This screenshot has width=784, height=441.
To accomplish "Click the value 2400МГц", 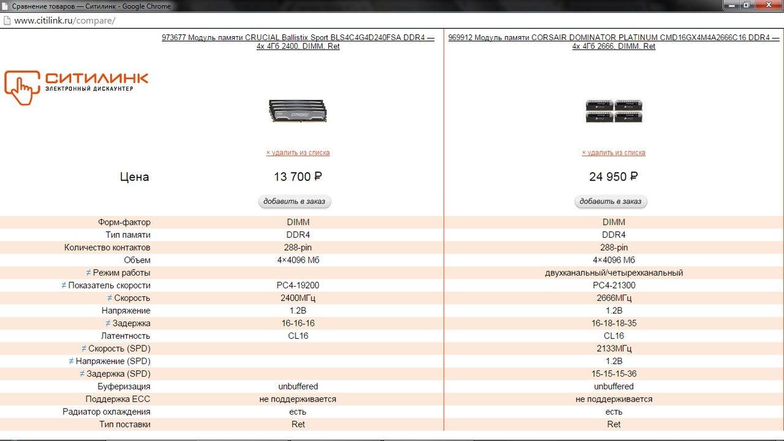I will [x=298, y=298].
